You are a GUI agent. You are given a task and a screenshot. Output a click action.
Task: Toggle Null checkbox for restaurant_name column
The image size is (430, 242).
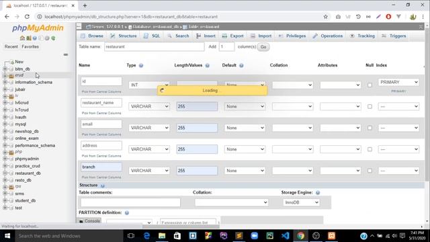click(x=370, y=106)
